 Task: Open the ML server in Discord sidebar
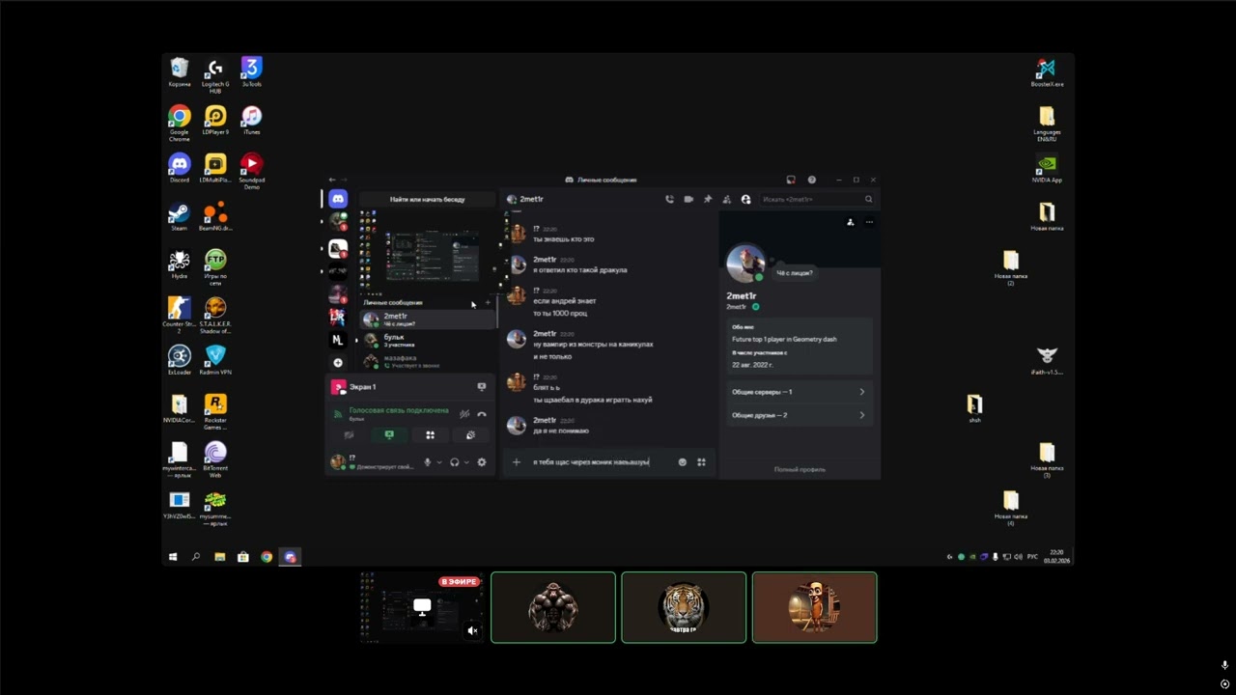click(x=338, y=340)
